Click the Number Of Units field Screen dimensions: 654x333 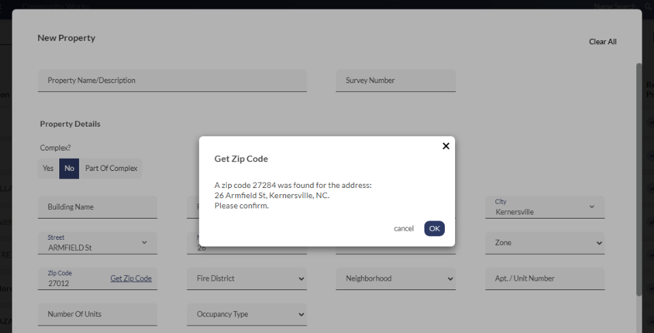[x=97, y=315]
